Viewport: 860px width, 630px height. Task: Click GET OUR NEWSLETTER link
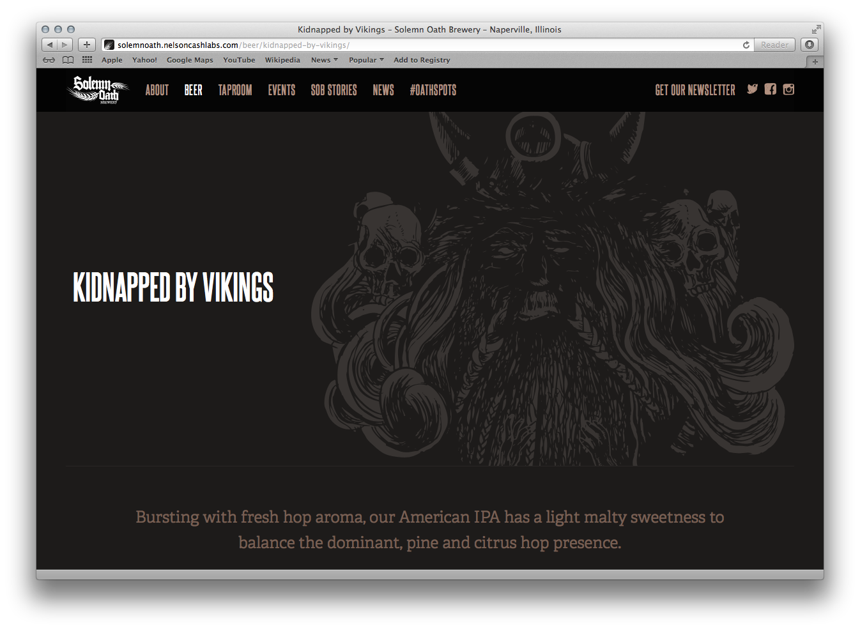695,90
